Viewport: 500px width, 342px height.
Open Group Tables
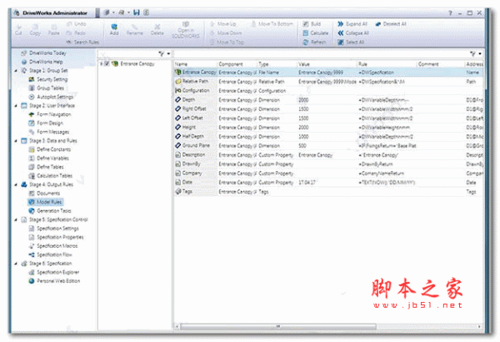coord(47,88)
